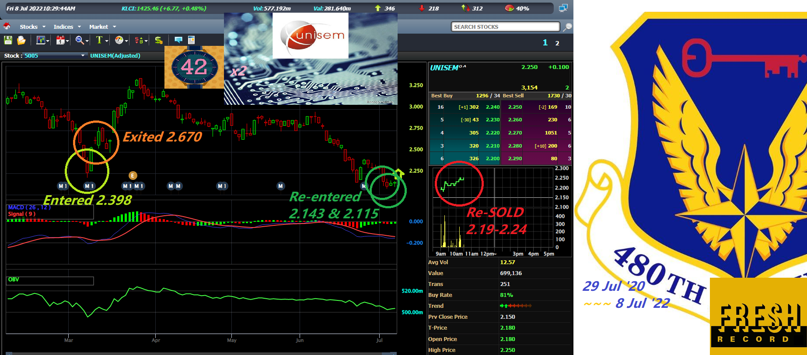Click the Best Sell header
This screenshot has width=807, height=355.
pyautogui.click(x=513, y=96)
